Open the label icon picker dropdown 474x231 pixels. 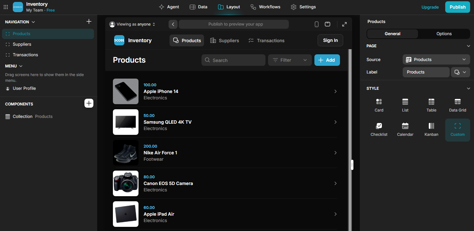461,72
